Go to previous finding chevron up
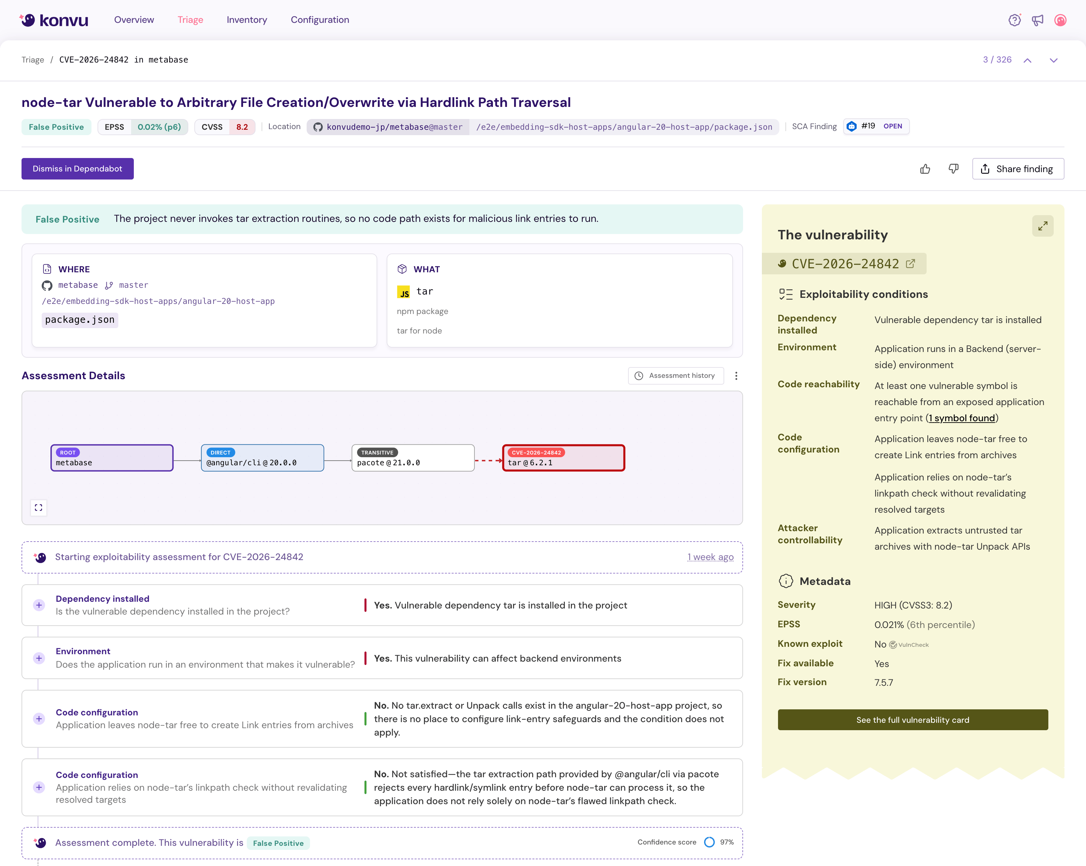 1027,60
